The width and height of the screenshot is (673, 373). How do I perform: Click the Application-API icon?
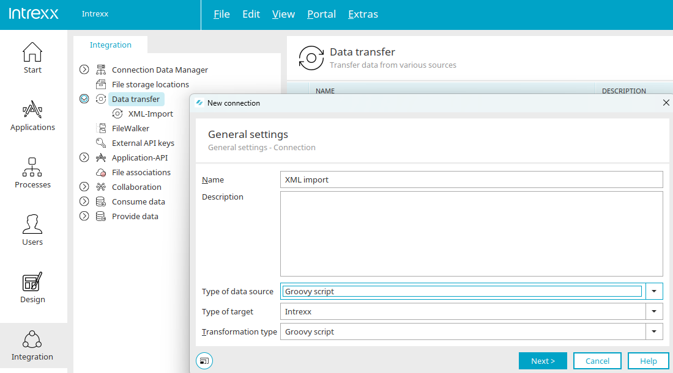point(101,158)
